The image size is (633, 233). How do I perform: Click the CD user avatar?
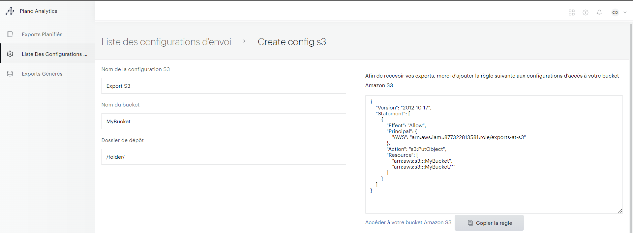point(615,12)
